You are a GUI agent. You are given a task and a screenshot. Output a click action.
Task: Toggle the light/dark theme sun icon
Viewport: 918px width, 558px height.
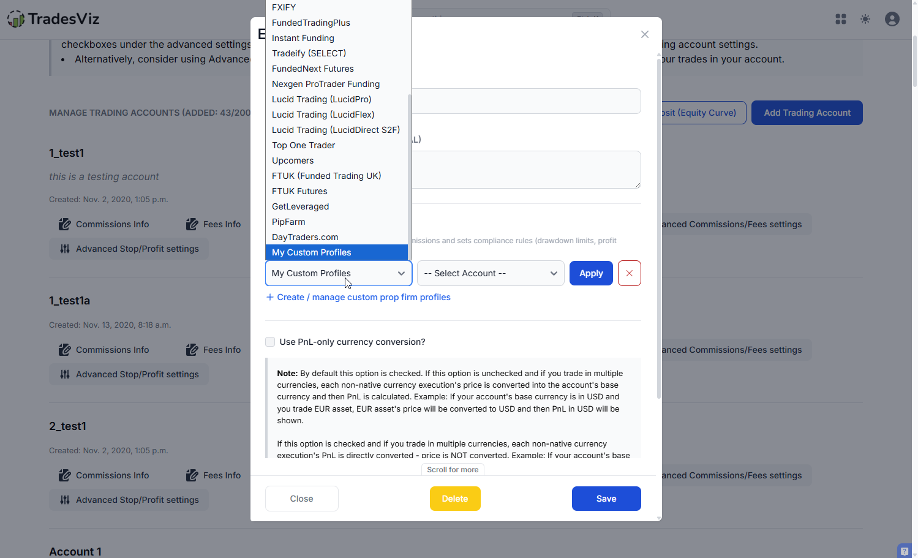(x=865, y=19)
